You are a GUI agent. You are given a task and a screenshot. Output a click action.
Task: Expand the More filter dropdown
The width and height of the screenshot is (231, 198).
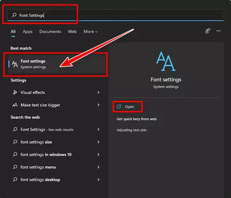(91, 31)
